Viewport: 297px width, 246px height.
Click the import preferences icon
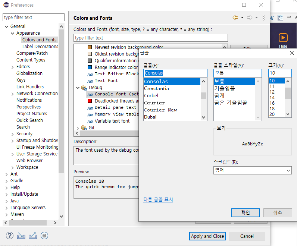click(x=21, y=236)
